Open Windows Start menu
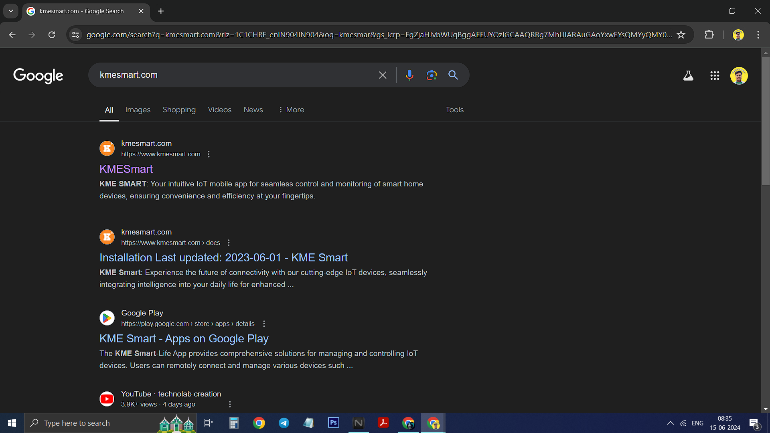Viewport: 770px width, 433px height. pos(12,423)
